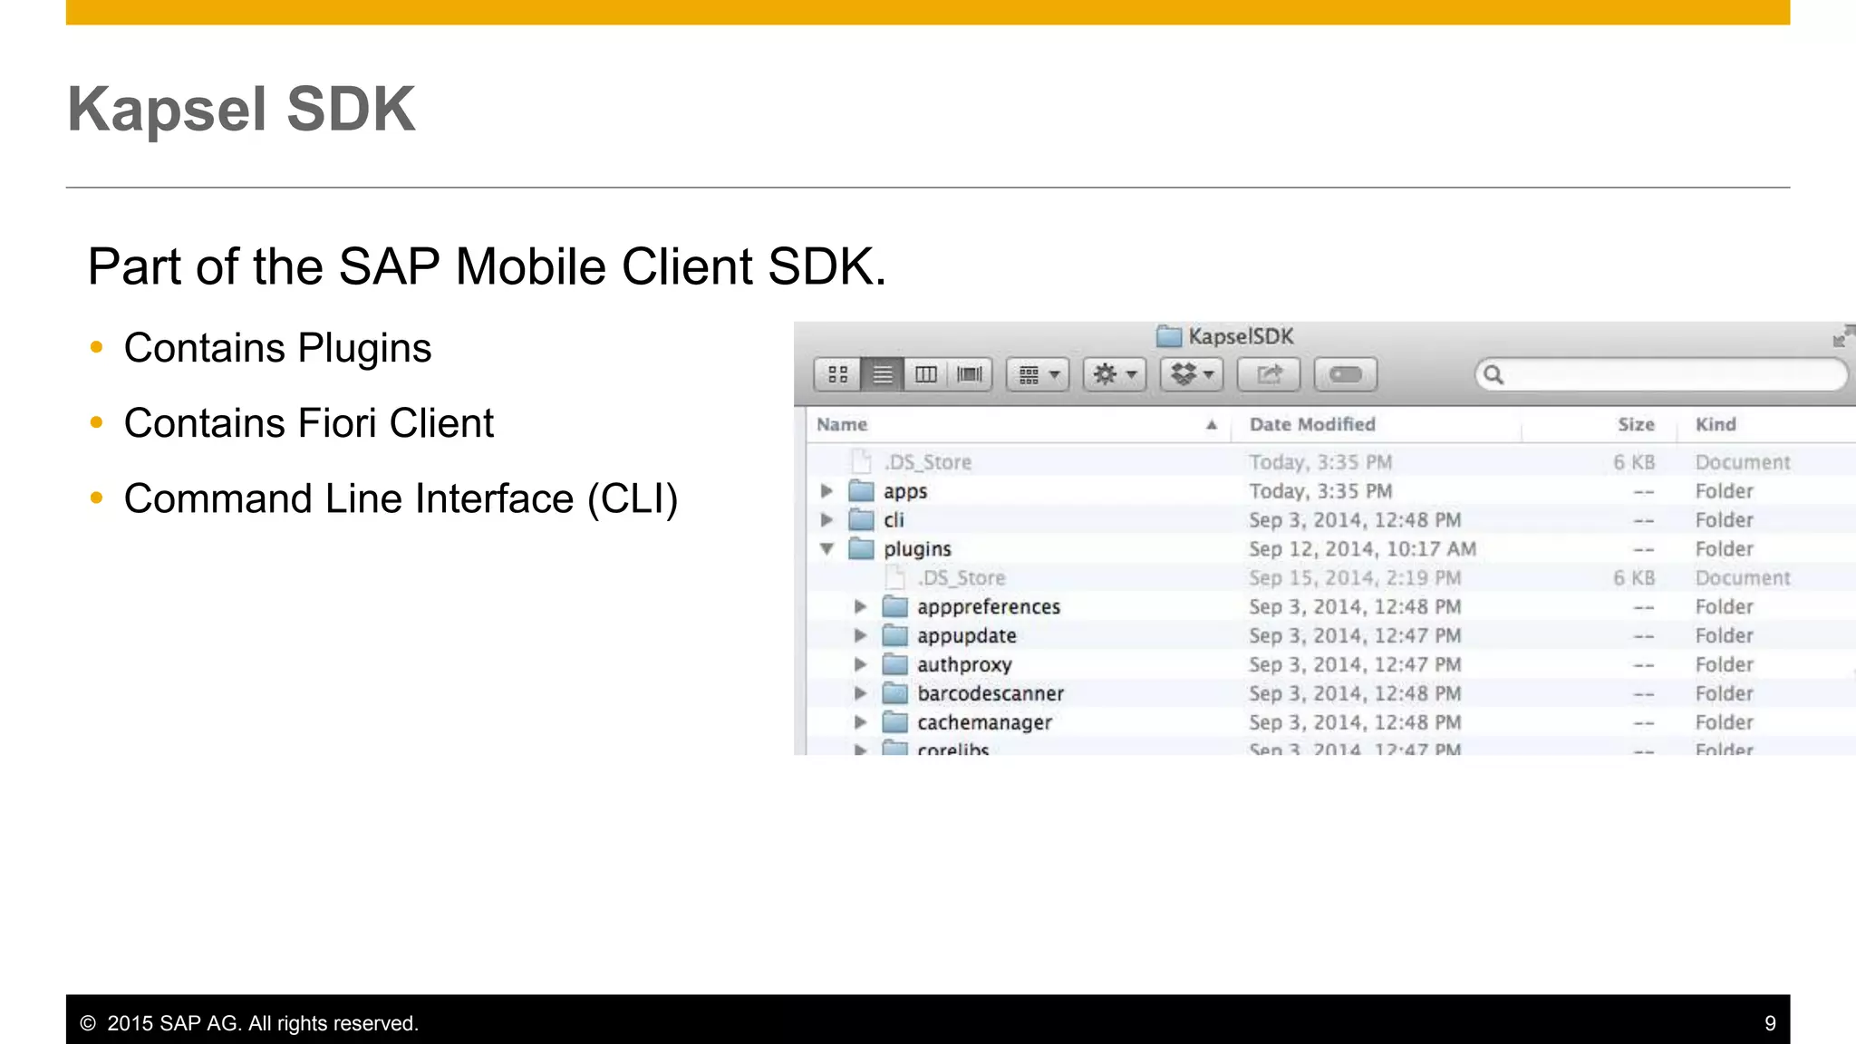The height and width of the screenshot is (1044, 1856).
Task: Open the item arrangement dropdown
Action: (1039, 374)
